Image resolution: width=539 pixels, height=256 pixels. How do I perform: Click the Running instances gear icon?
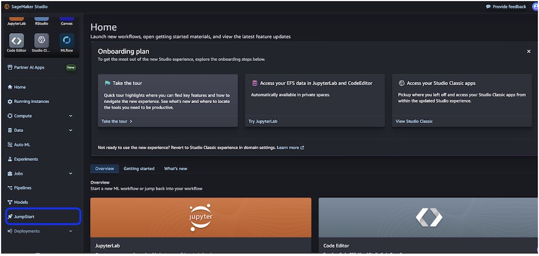pos(10,101)
